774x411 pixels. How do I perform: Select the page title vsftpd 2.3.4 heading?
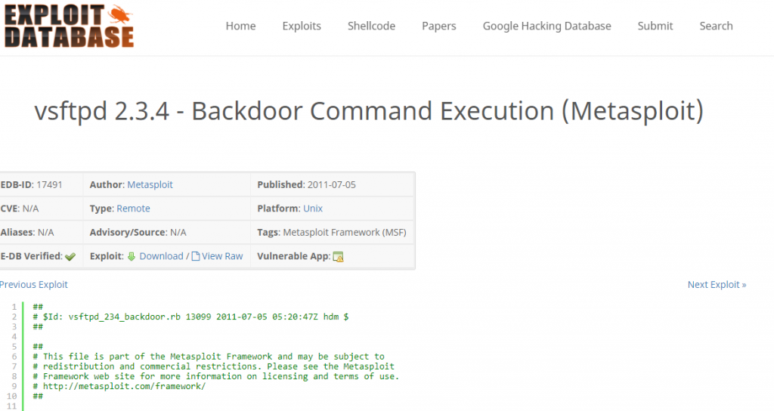[x=369, y=111]
